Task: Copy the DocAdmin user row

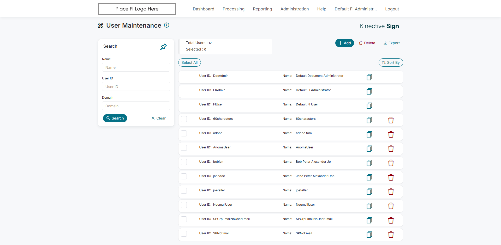Action: [369, 77]
